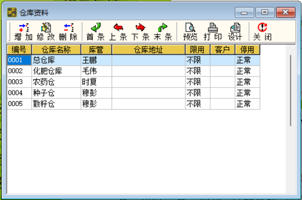302x200 pixels.
Task: Click the 仓库地址 column header
Action: (x=149, y=50)
